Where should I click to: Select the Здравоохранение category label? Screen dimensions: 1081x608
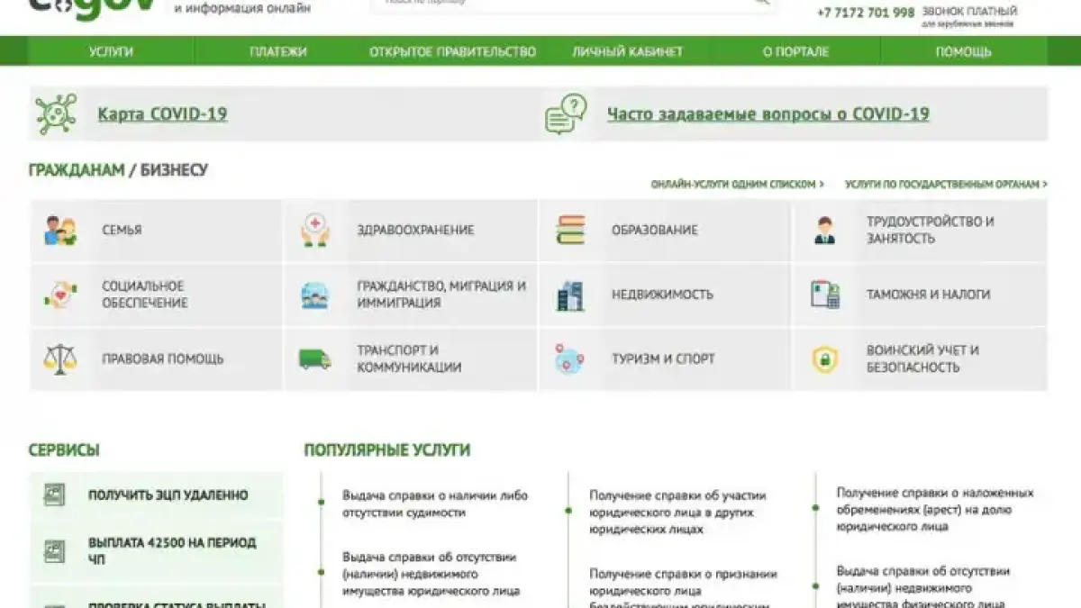pyautogui.click(x=415, y=231)
